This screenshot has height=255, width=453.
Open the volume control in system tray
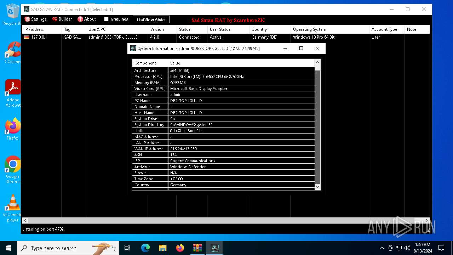click(407, 248)
